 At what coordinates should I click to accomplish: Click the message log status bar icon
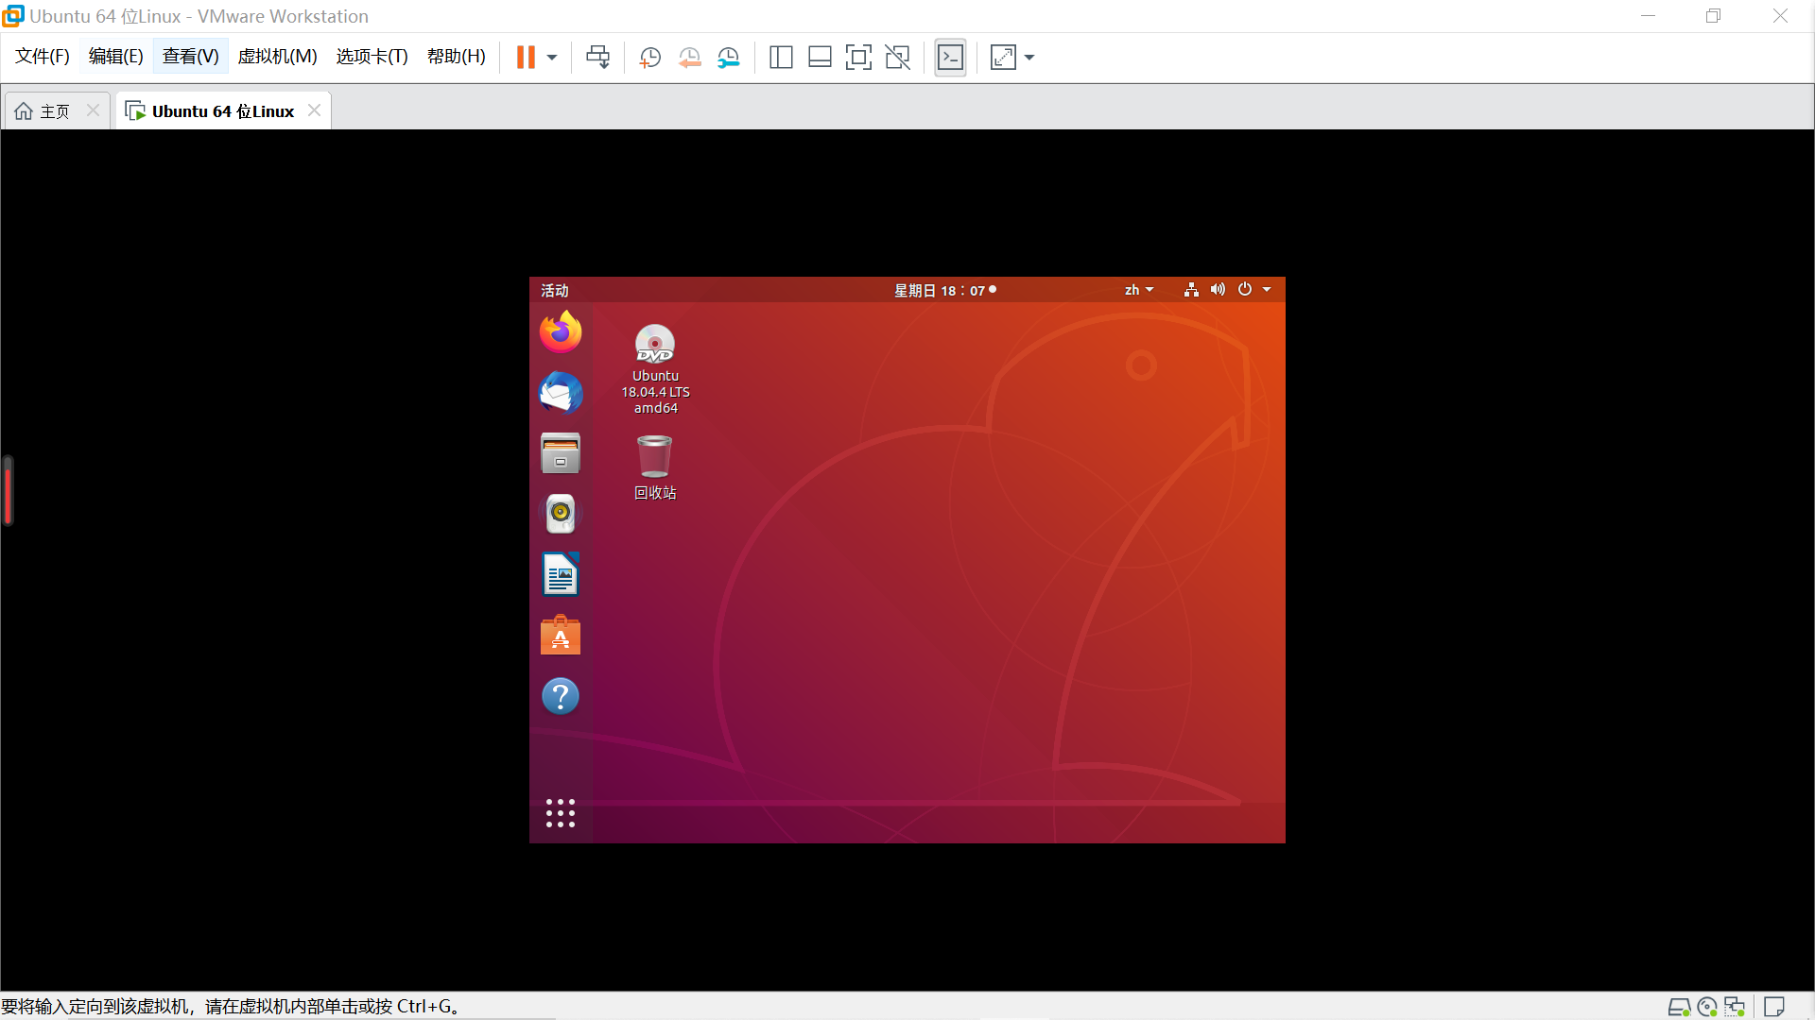click(1774, 1007)
